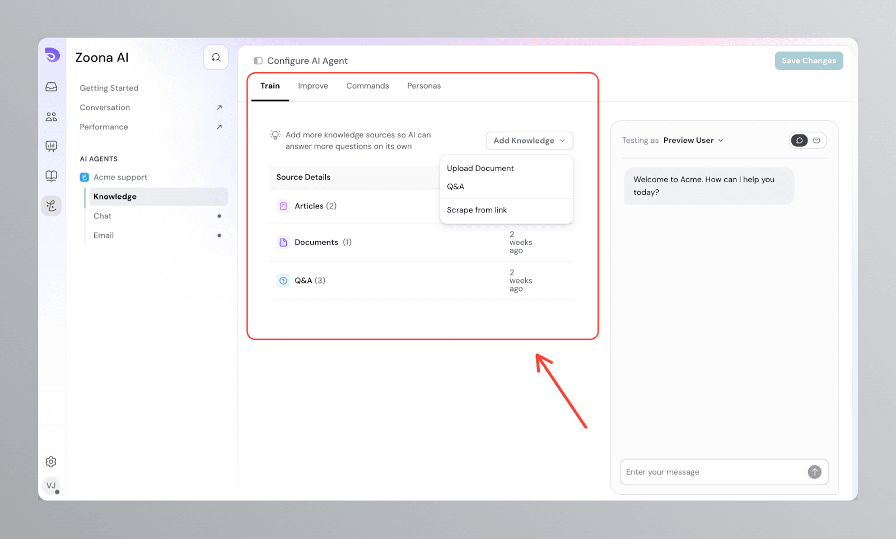This screenshot has height=539, width=896.
Task: Open settings gear icon
Action: coord(51,462)
